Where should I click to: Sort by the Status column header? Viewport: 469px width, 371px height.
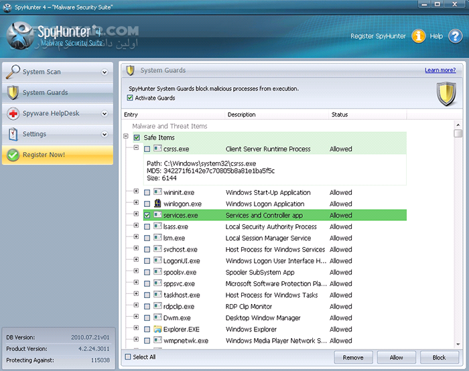pyautogui.click(x=368, y=115)
